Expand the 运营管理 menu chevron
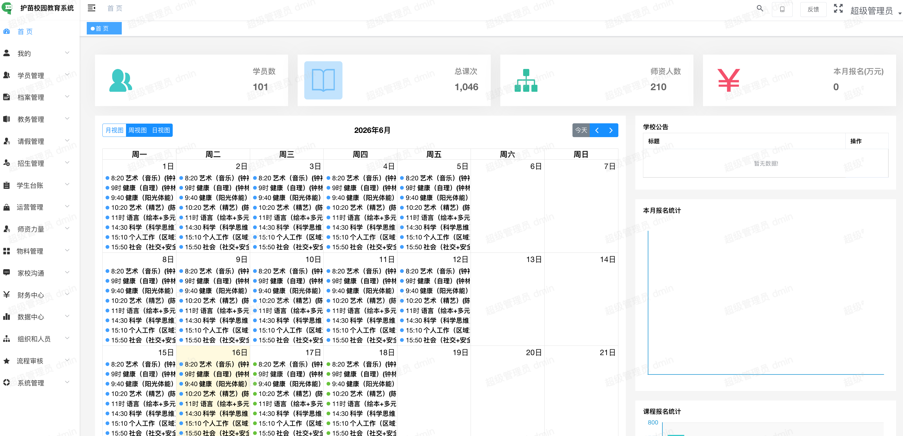This screenshot has height=436, width=903. coord(67,206)
